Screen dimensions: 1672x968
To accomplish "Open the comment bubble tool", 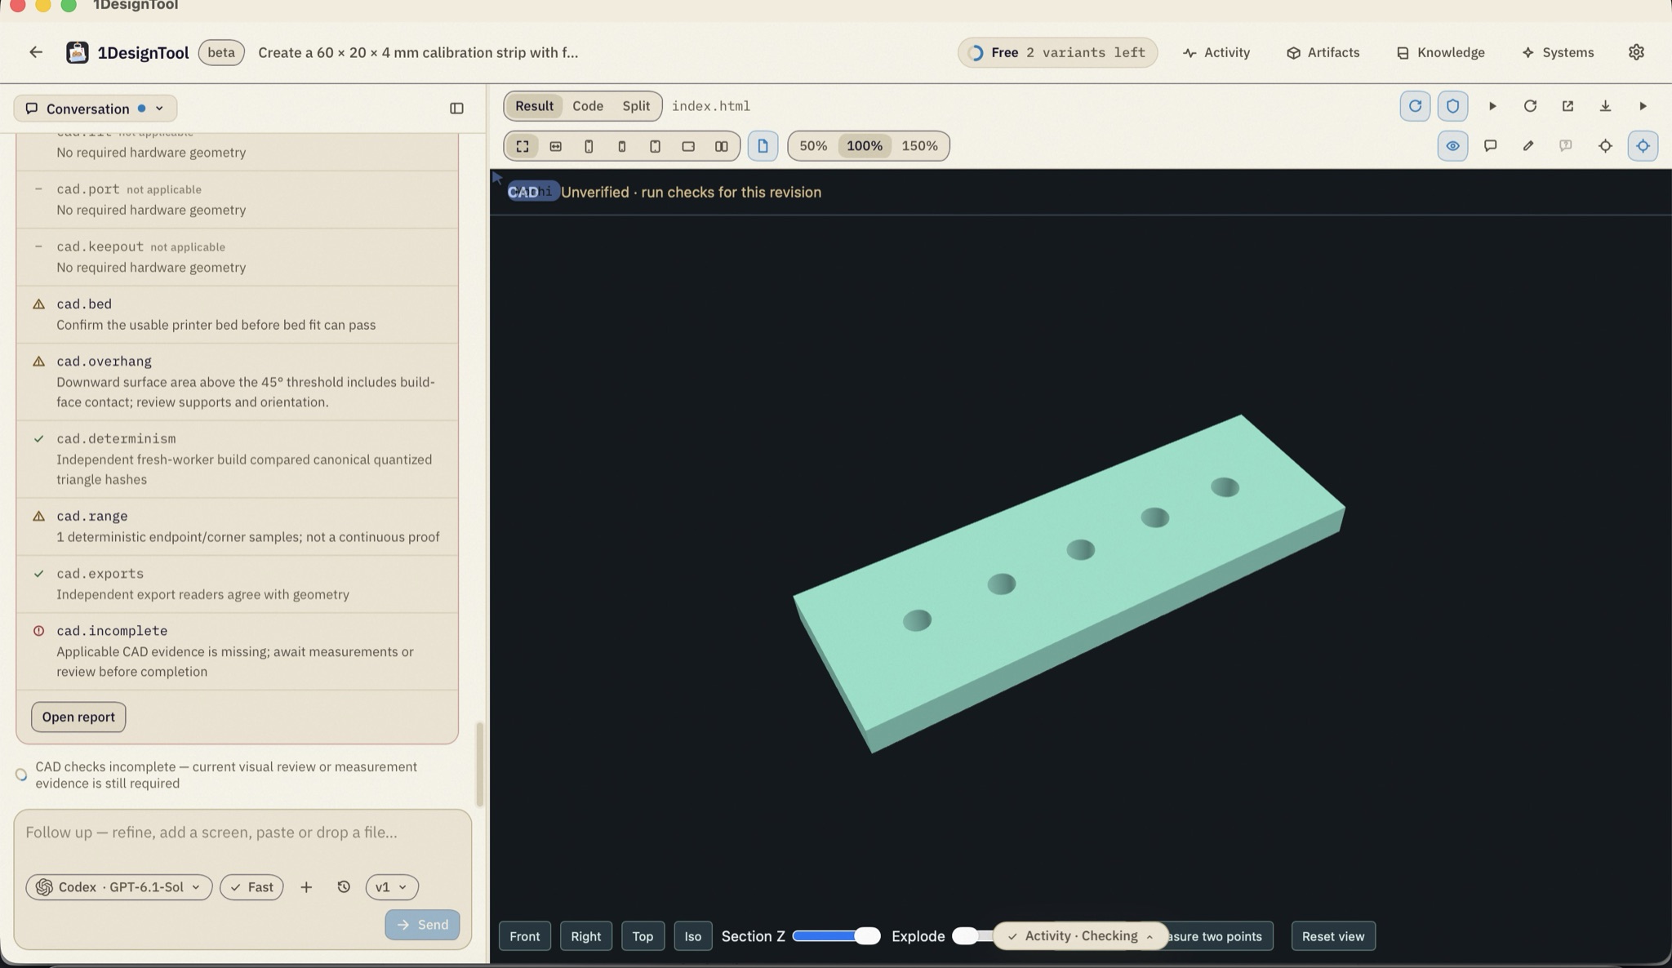I will click(x=1490, y=146).
